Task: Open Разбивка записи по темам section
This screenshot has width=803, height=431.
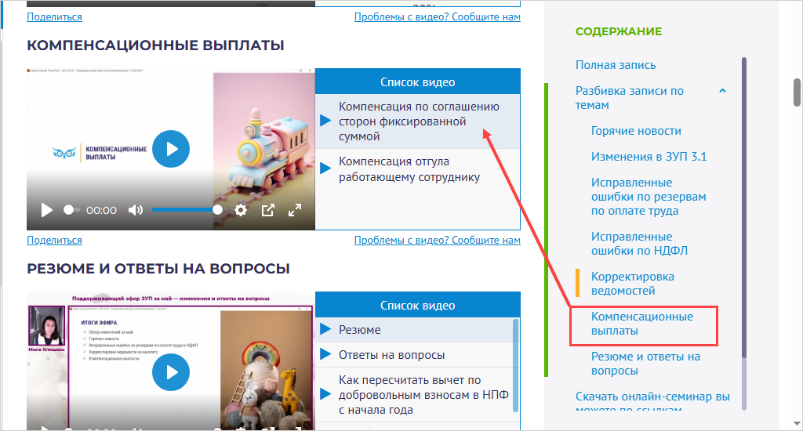Action: (x=630, y=98)
